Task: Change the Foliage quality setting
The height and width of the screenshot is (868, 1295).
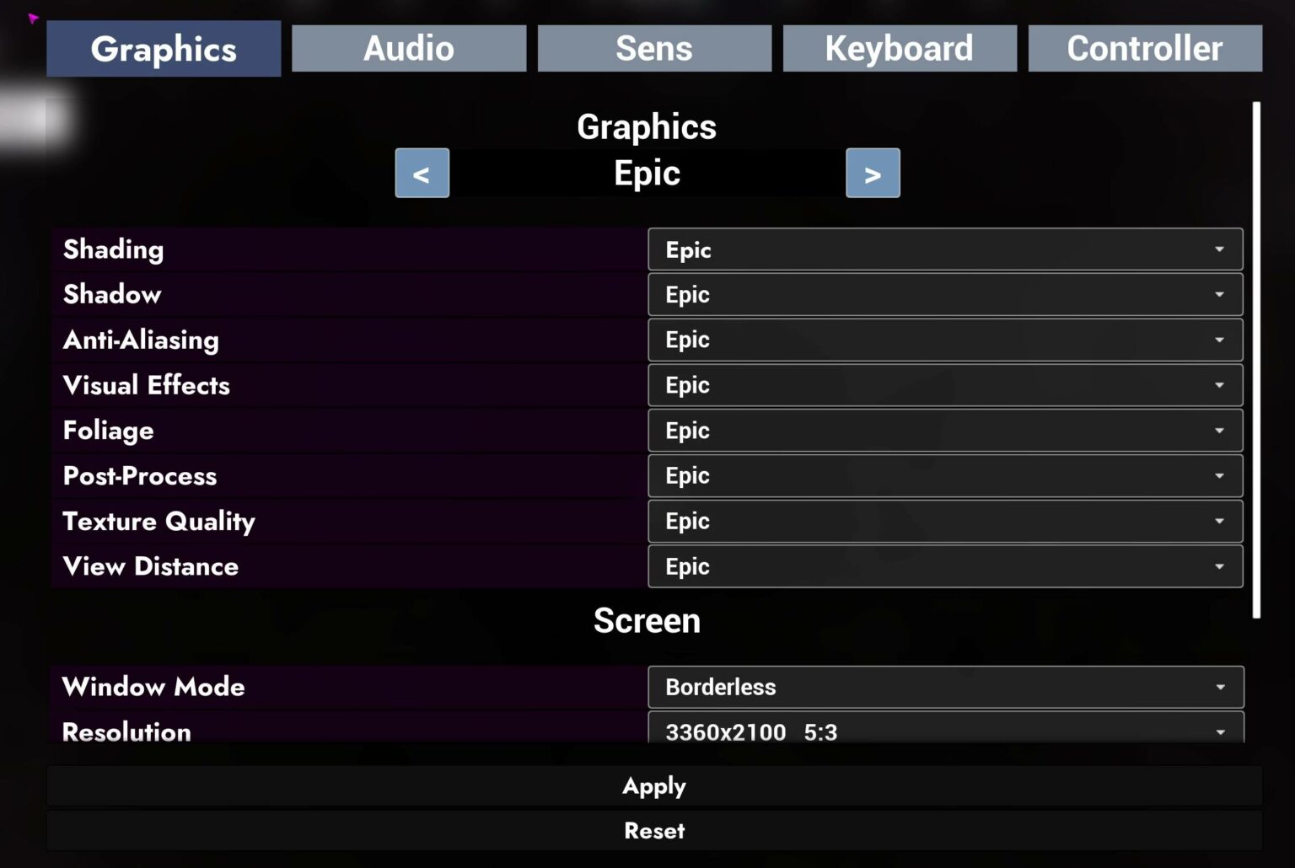Action: click(944, 431)
